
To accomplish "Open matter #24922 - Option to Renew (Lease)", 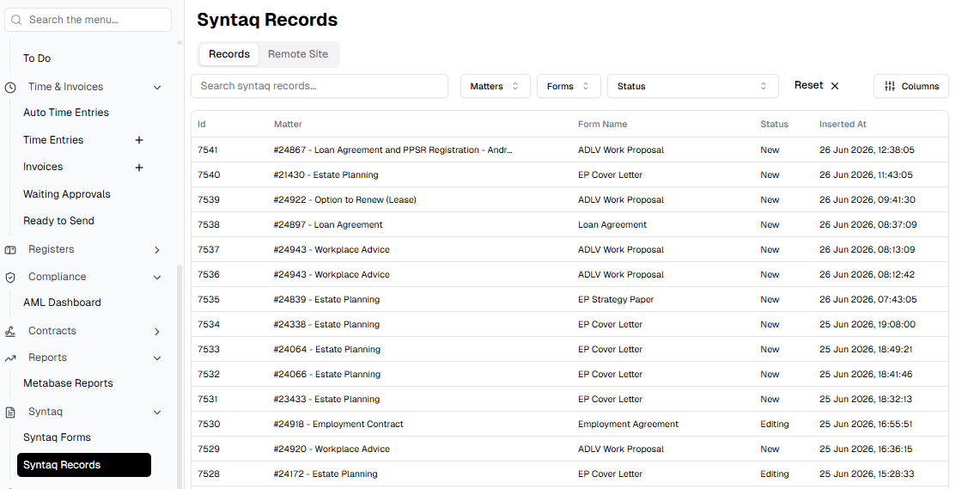I will [345, 199].
